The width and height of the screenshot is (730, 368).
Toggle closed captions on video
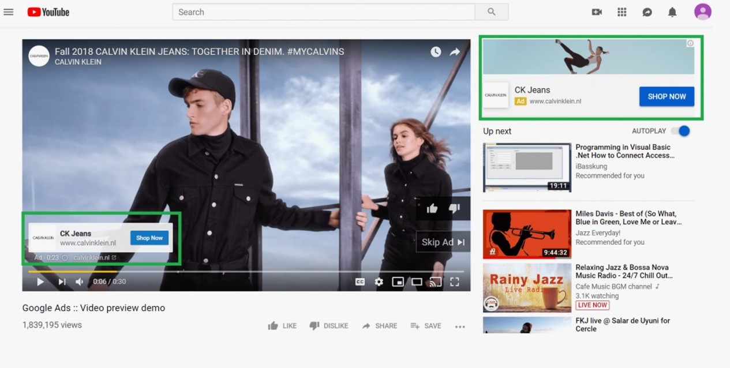[360, 282]
